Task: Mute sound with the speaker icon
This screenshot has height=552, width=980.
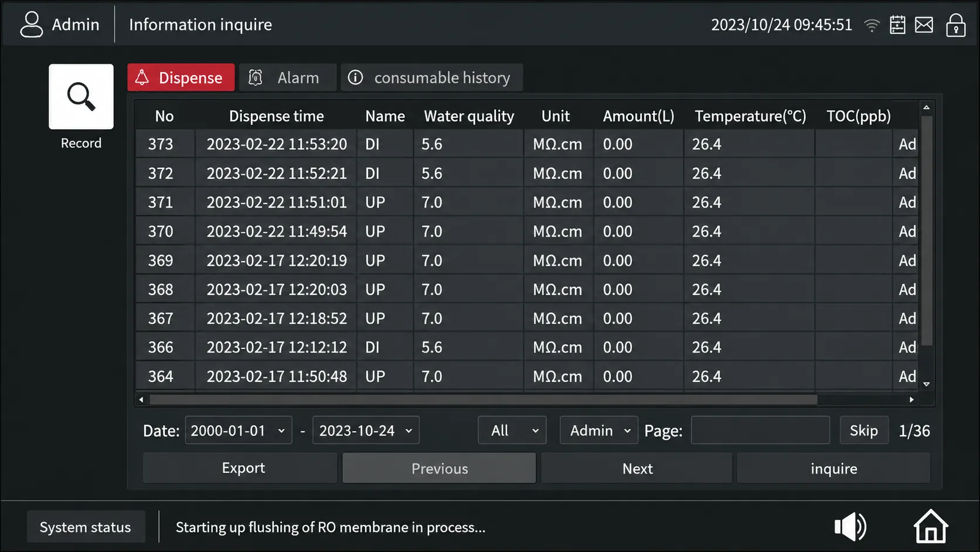Action: [x=850, y=527]
